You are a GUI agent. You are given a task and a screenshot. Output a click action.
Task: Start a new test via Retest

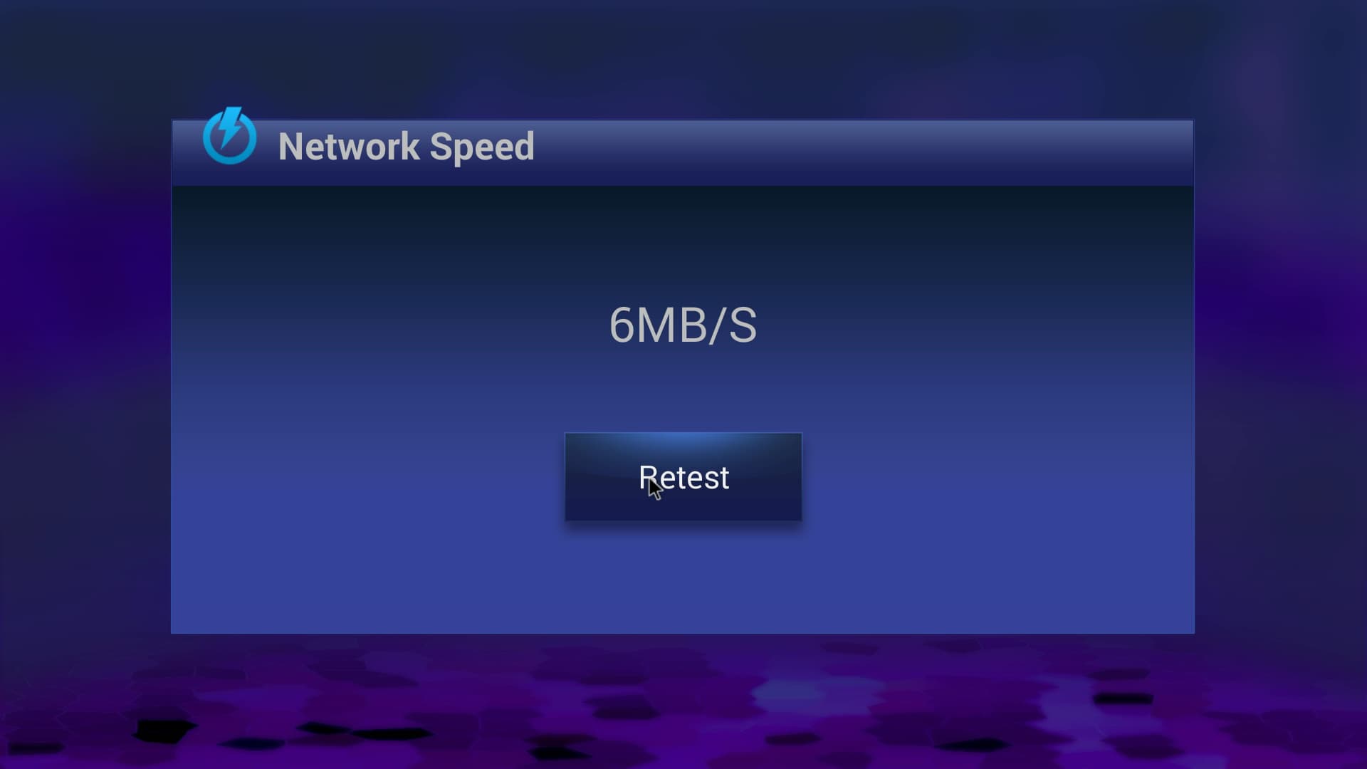(683, 476)
